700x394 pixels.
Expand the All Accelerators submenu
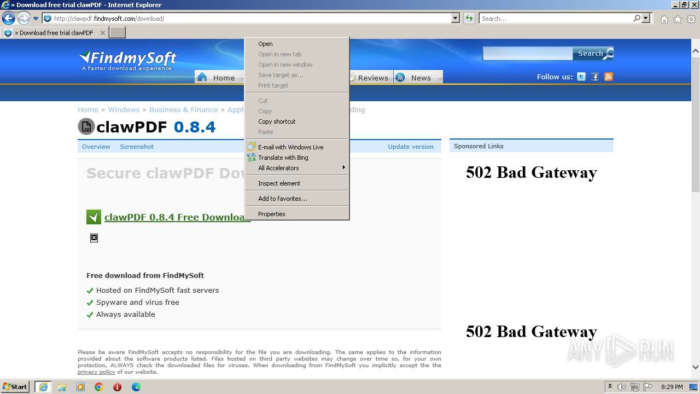pyautogui.click(x=297, y=168)
